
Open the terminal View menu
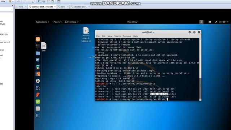pyautogui.click(x=110, y=36)
